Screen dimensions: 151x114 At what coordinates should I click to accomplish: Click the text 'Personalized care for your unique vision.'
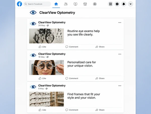tap(82, 64)
